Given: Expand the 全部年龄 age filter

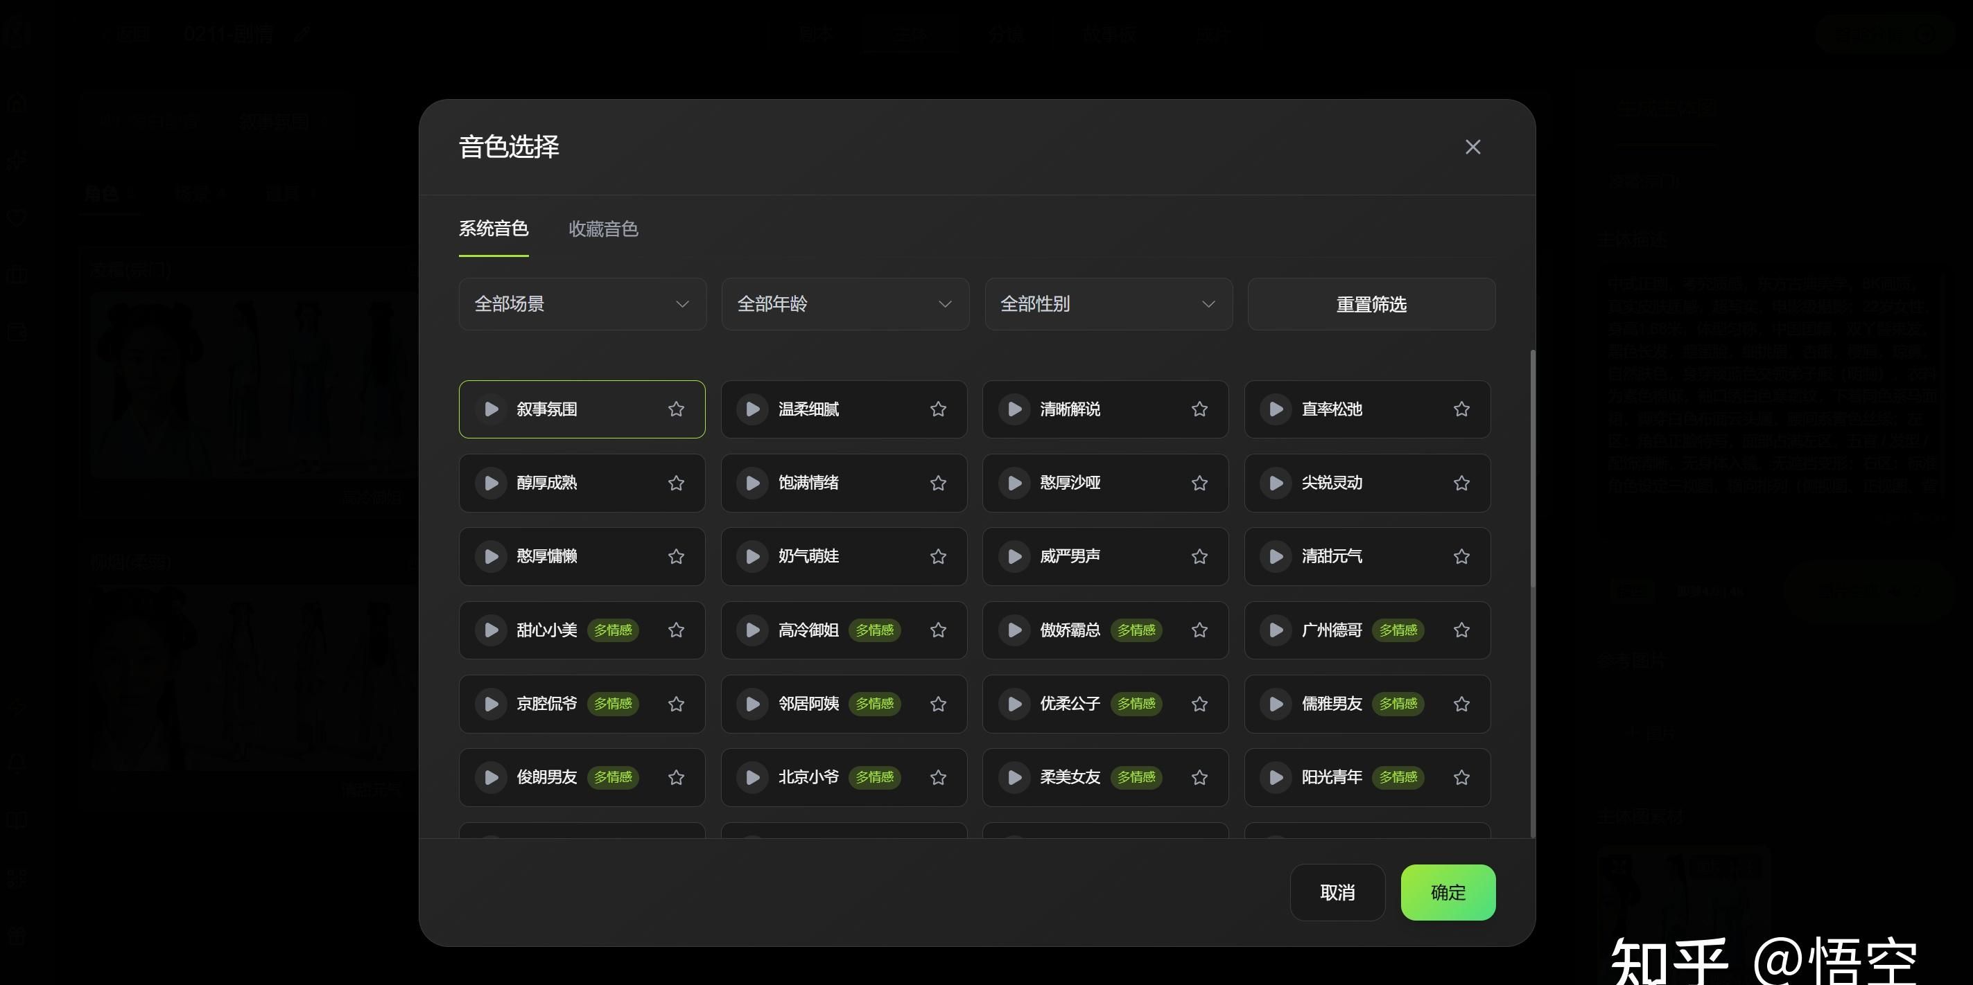Looking at the screenshot, I should [845, 304].
